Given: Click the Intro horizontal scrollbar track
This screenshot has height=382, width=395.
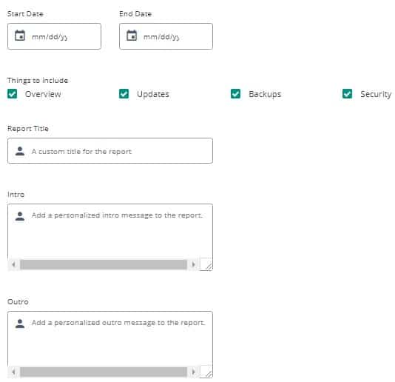Looking at the screenshot, I should (104, 264).
